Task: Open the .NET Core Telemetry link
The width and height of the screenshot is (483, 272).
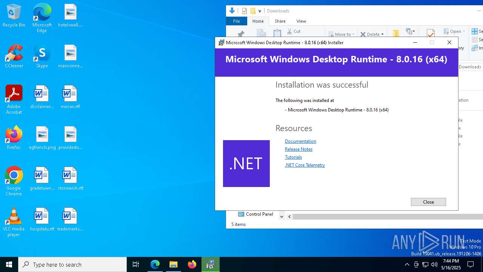Action: (305, 165)
